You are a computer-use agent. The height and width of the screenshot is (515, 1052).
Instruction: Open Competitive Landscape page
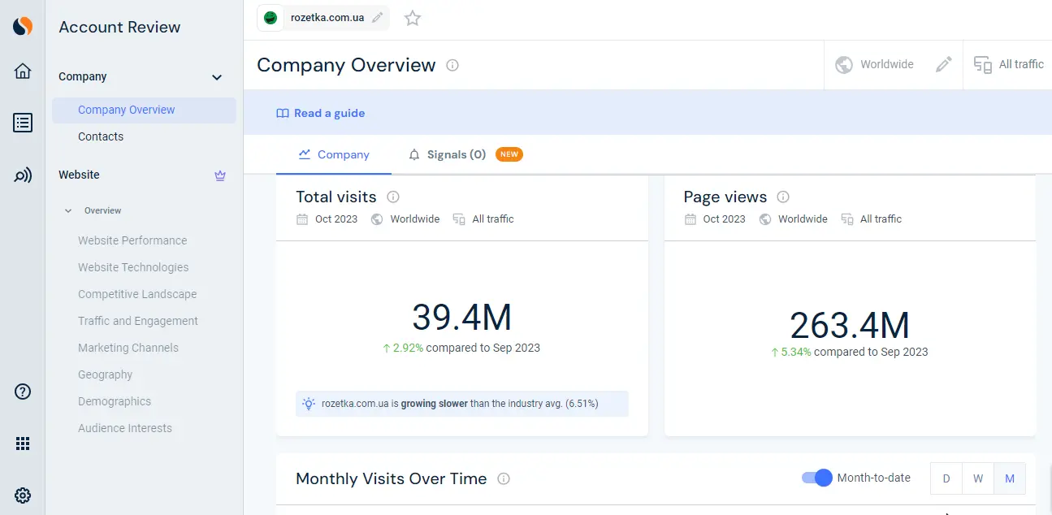click(137, 294)
